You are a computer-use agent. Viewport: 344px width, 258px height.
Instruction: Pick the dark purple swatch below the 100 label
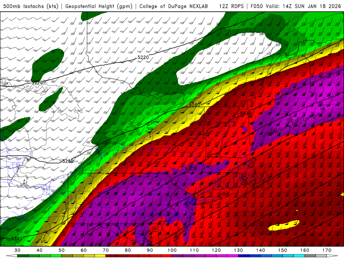[178, 256]
